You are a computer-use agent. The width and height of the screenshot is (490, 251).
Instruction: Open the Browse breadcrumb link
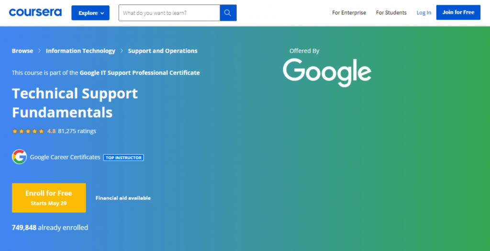click(22, 51)
